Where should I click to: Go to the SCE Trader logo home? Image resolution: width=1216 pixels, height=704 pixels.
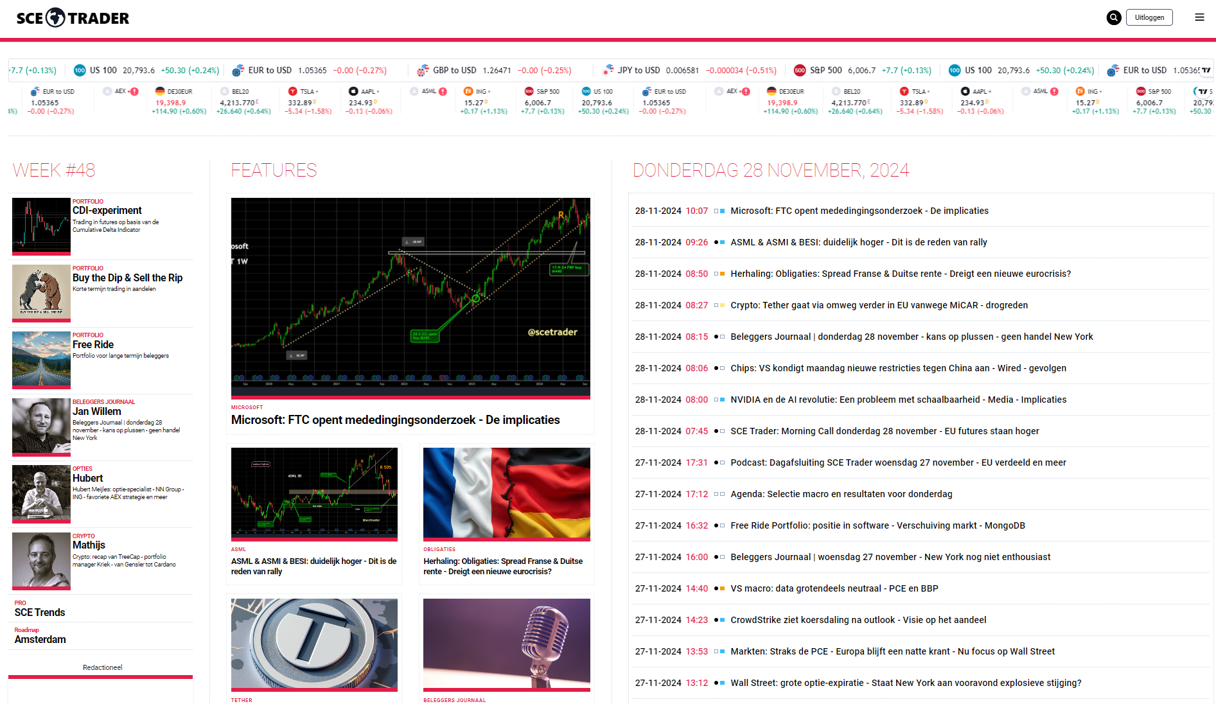73,18
